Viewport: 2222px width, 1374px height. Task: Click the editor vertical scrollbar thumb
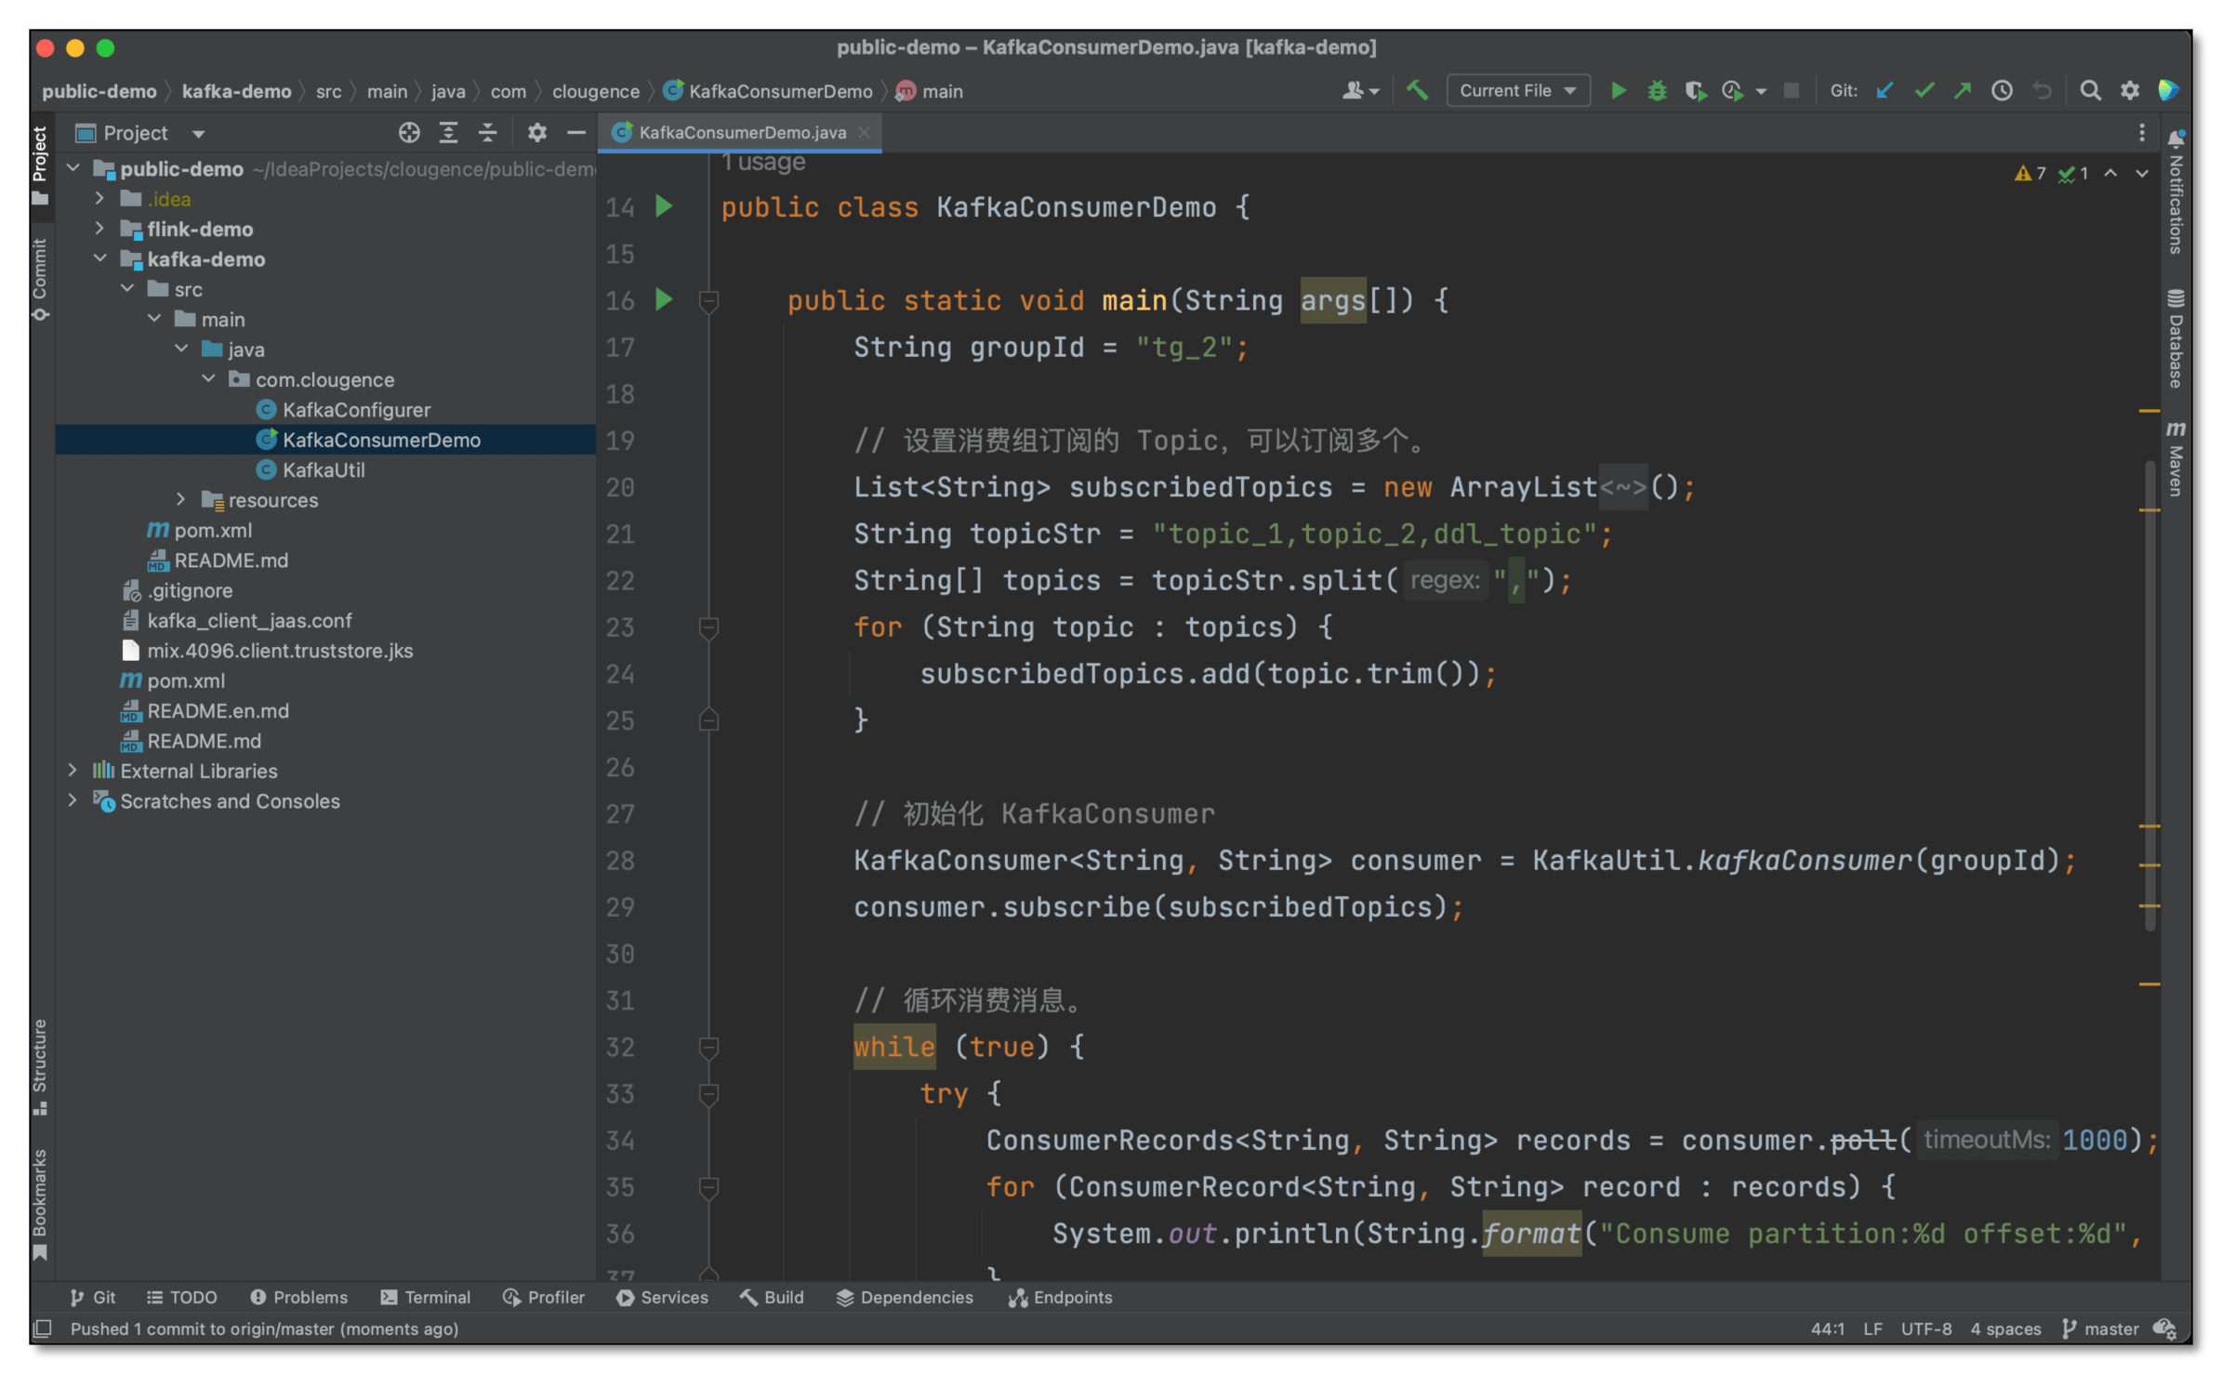click(2149, 695)
